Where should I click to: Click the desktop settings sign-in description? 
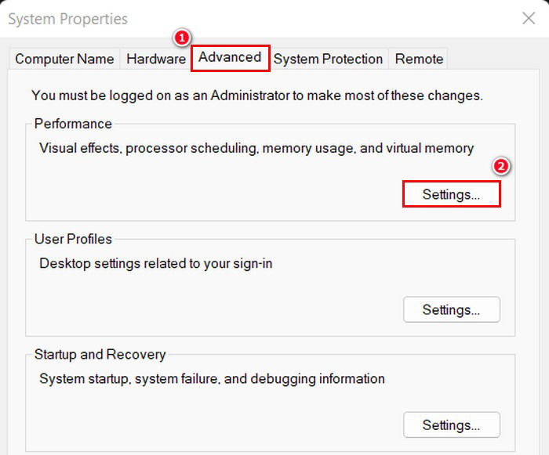156,264
